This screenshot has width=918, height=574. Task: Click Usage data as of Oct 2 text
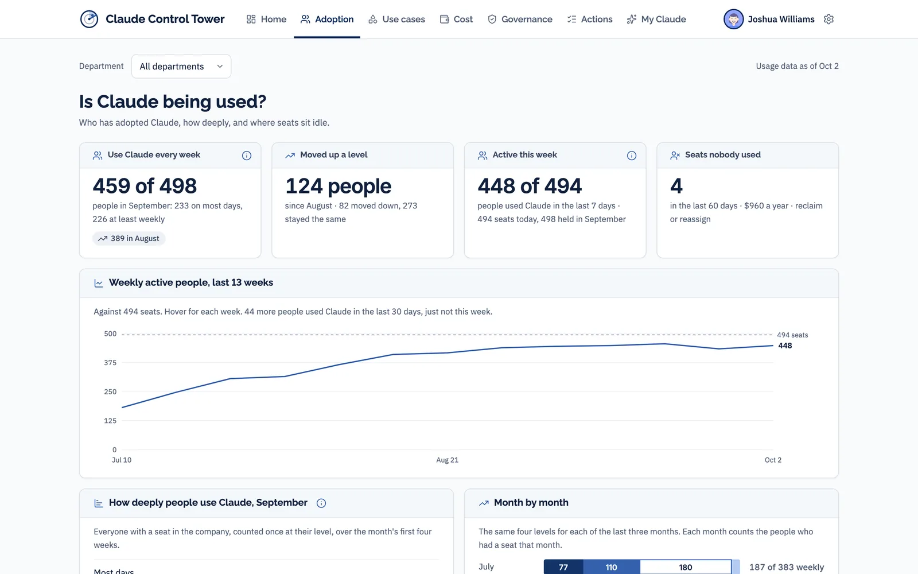(x=797, y=66)
